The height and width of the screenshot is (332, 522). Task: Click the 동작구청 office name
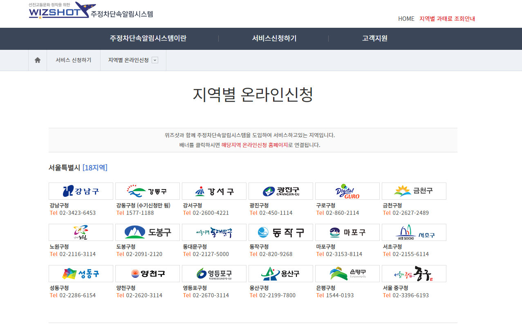[259, 247]
